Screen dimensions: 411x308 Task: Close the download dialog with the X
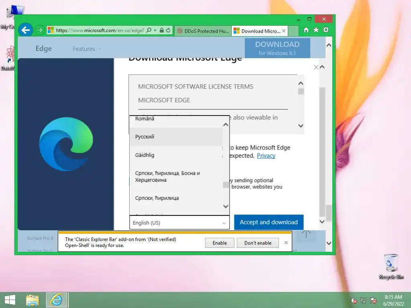pyautogui.click(x=316, y=67)
